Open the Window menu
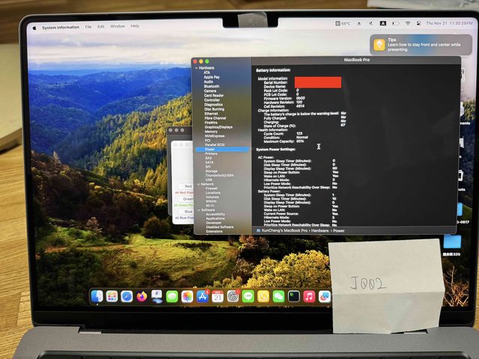The image size is (479, 359). 118,26
